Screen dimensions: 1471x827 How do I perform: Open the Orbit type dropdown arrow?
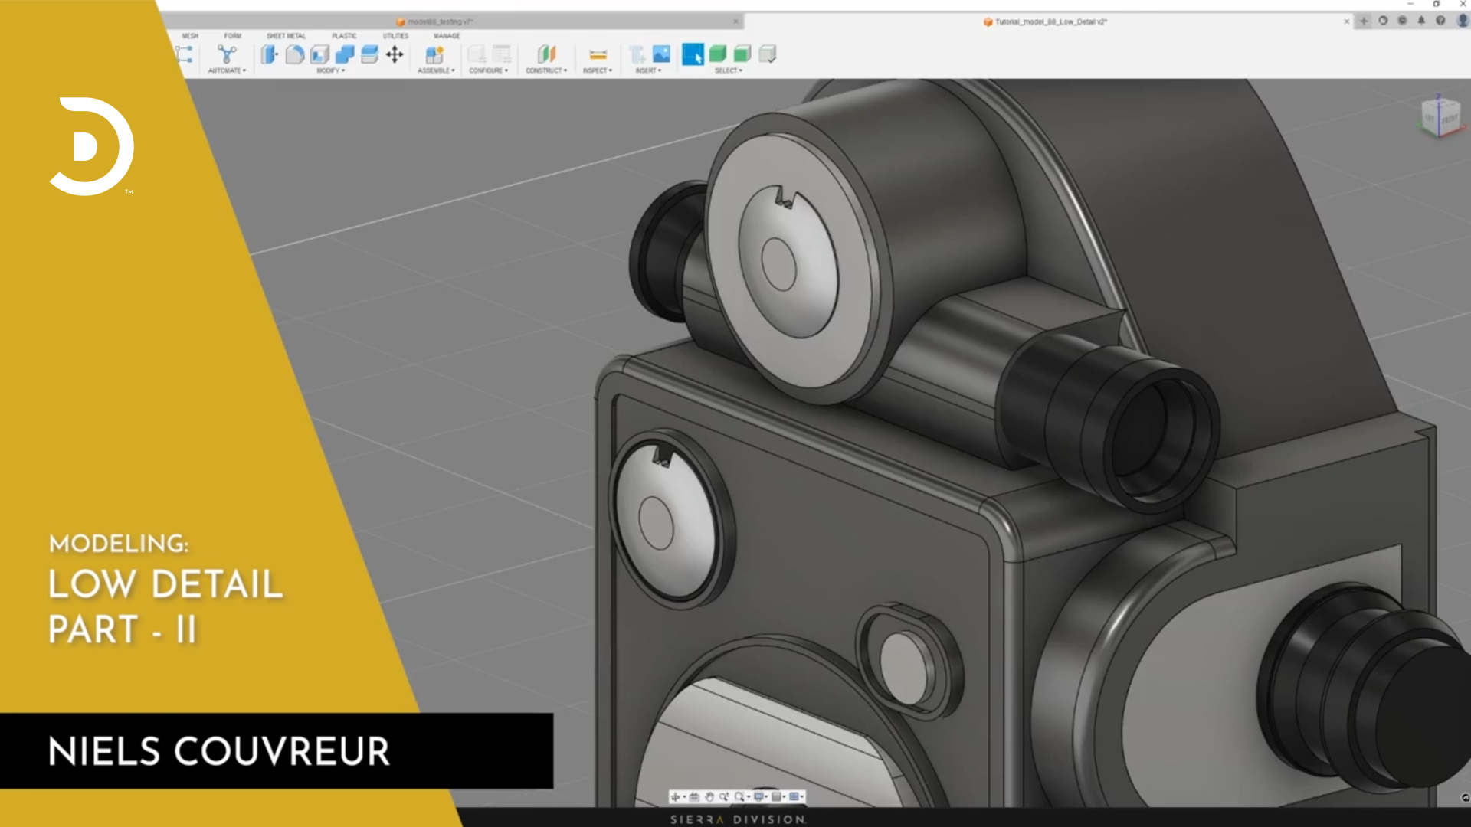[684, 797]
